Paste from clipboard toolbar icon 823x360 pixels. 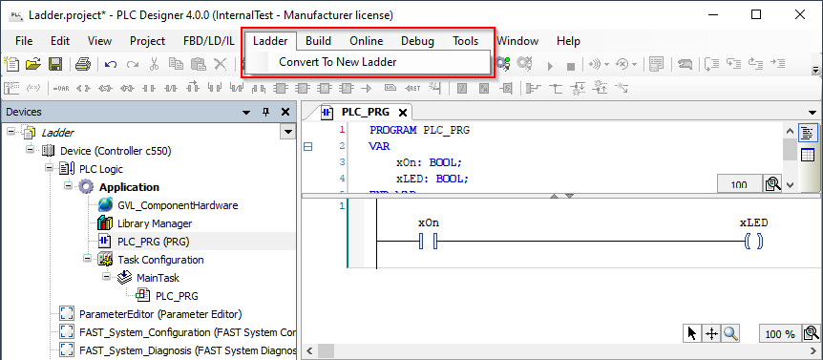pos(198,65)
